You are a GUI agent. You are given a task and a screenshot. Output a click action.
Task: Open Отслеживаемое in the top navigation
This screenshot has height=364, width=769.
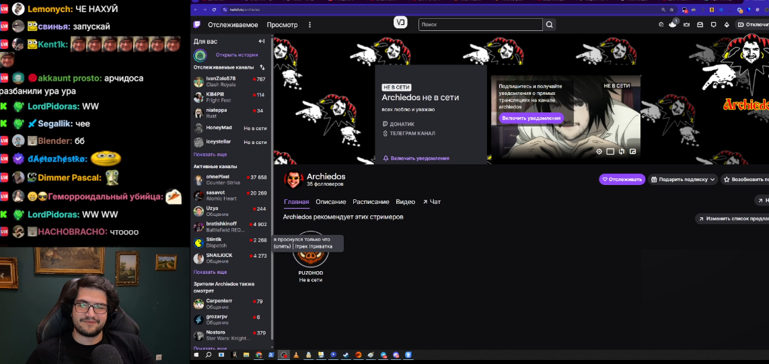(x=233, y=24)
